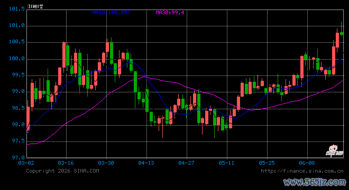Click the chart title text at top-left
The height and width of the screenshot is (190, 349).
point(35,6)
